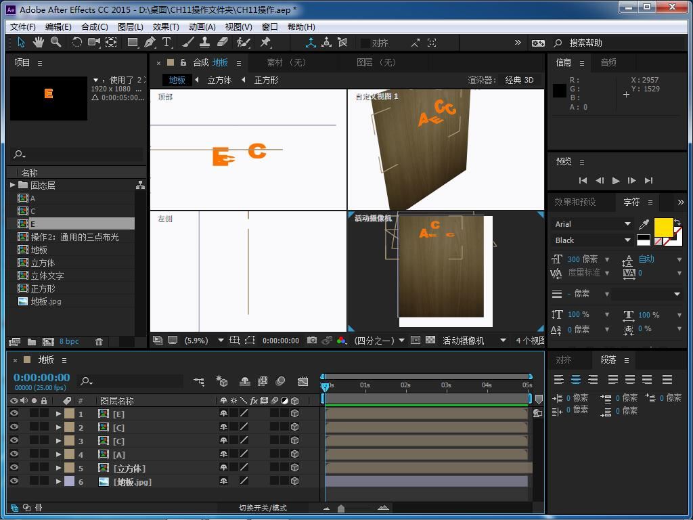Toggle visibility of 地板.jpg layer
This screenshot has width=693, height=520.
[14, 481]
